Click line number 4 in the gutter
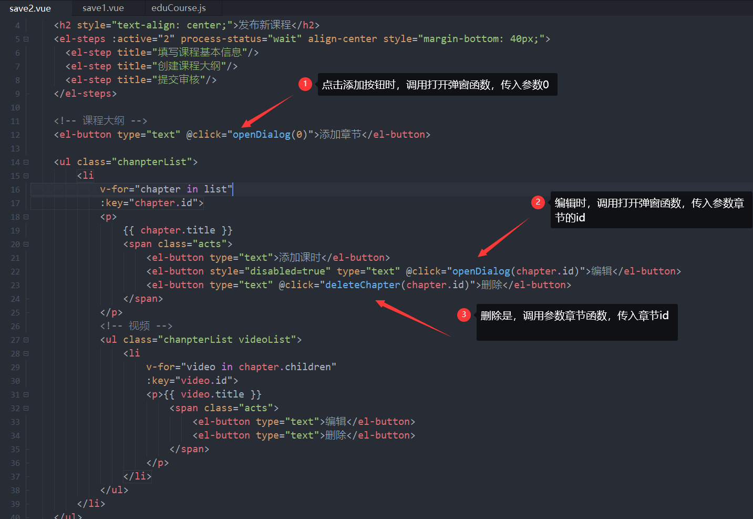Viewport: 753px width, 519px height. tap(18, 26)
